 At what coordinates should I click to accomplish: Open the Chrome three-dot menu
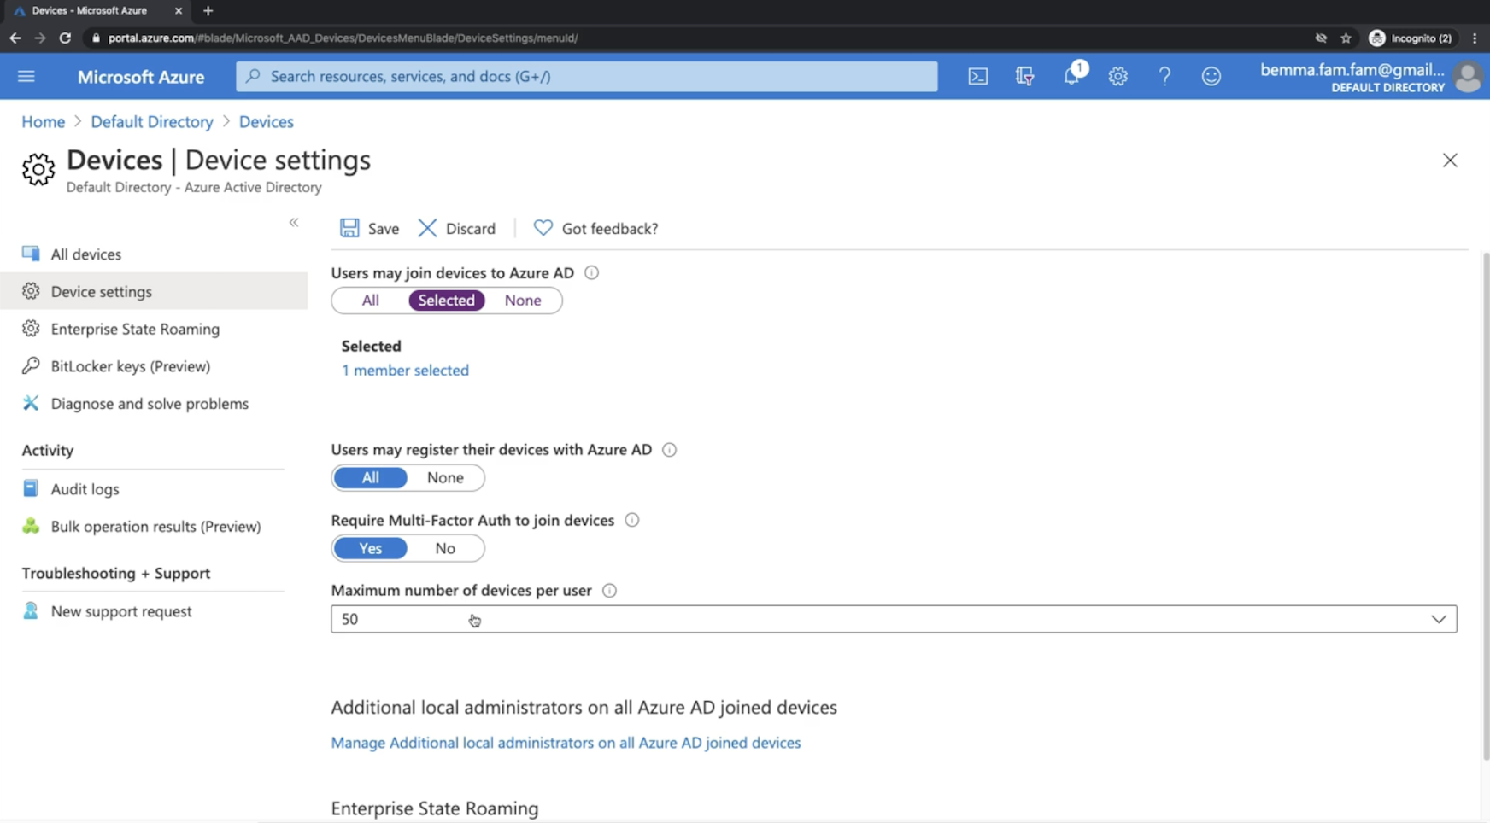point(1475,38)
